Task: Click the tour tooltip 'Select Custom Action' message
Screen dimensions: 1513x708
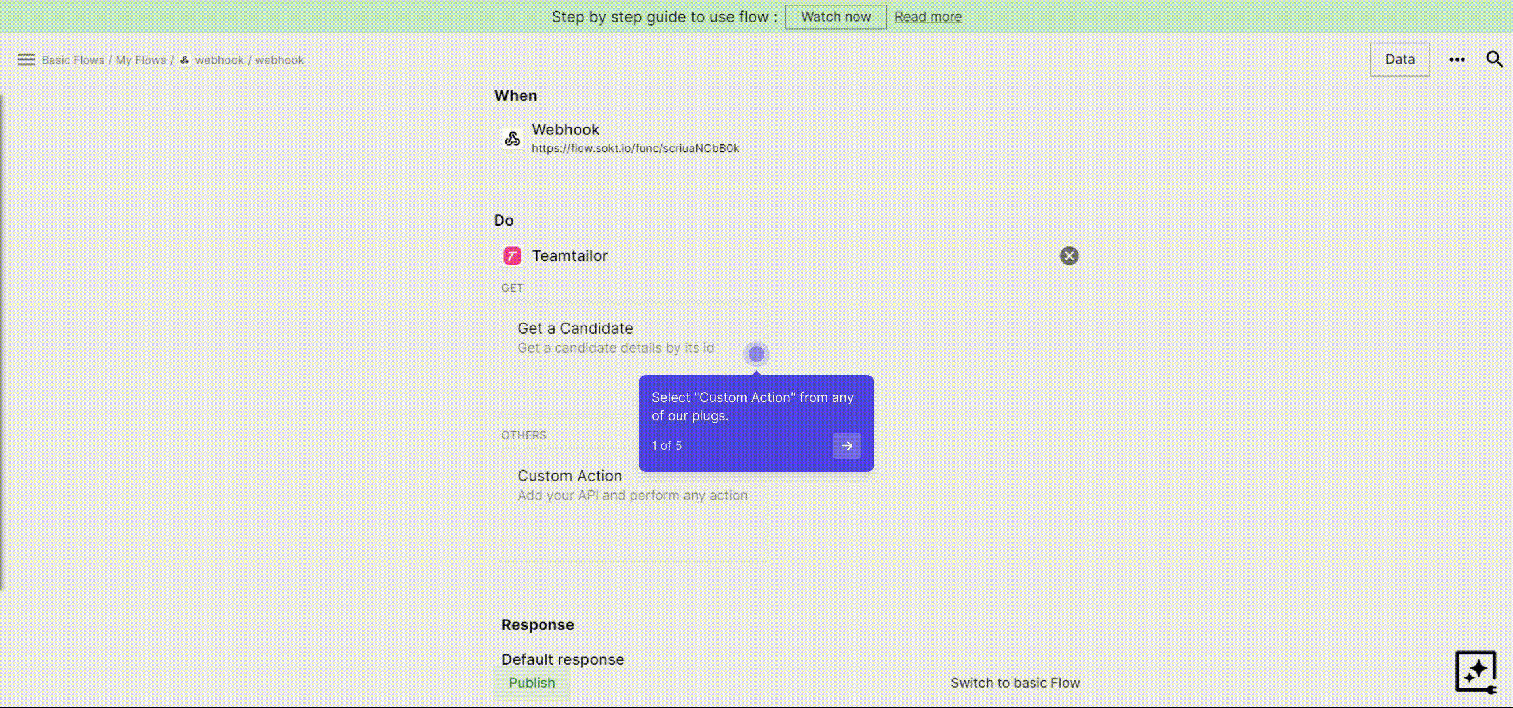Action: (753, 406)
